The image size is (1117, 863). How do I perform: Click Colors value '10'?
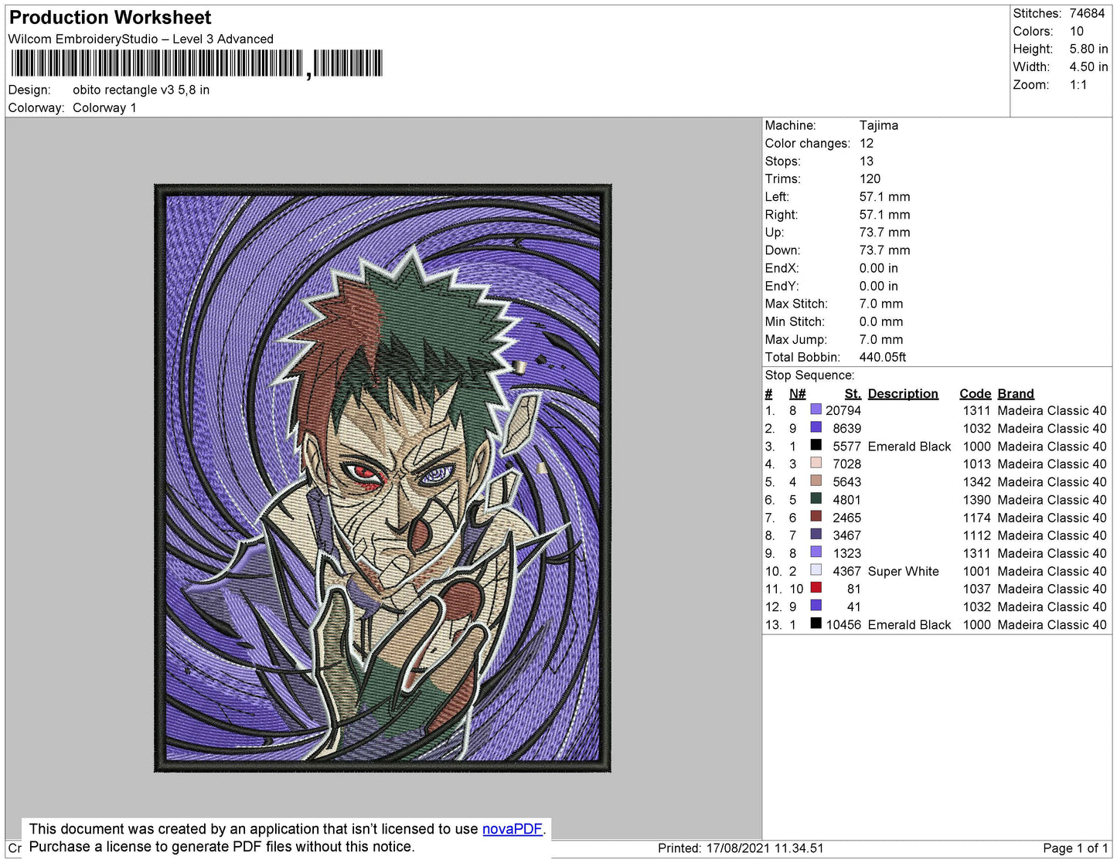coord(1077,31)
